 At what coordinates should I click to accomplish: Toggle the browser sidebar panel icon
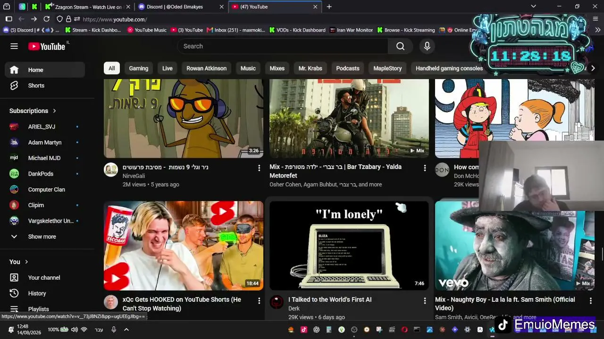click(8, 19)
